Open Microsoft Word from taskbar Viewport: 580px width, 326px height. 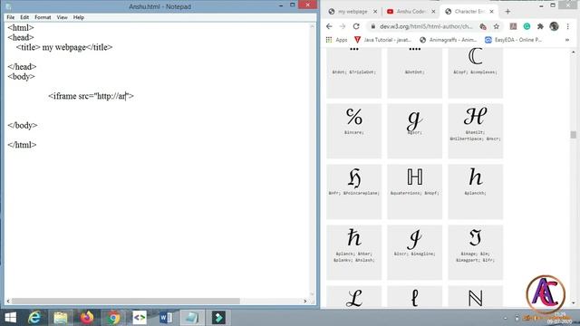click(x=166, y=318)
